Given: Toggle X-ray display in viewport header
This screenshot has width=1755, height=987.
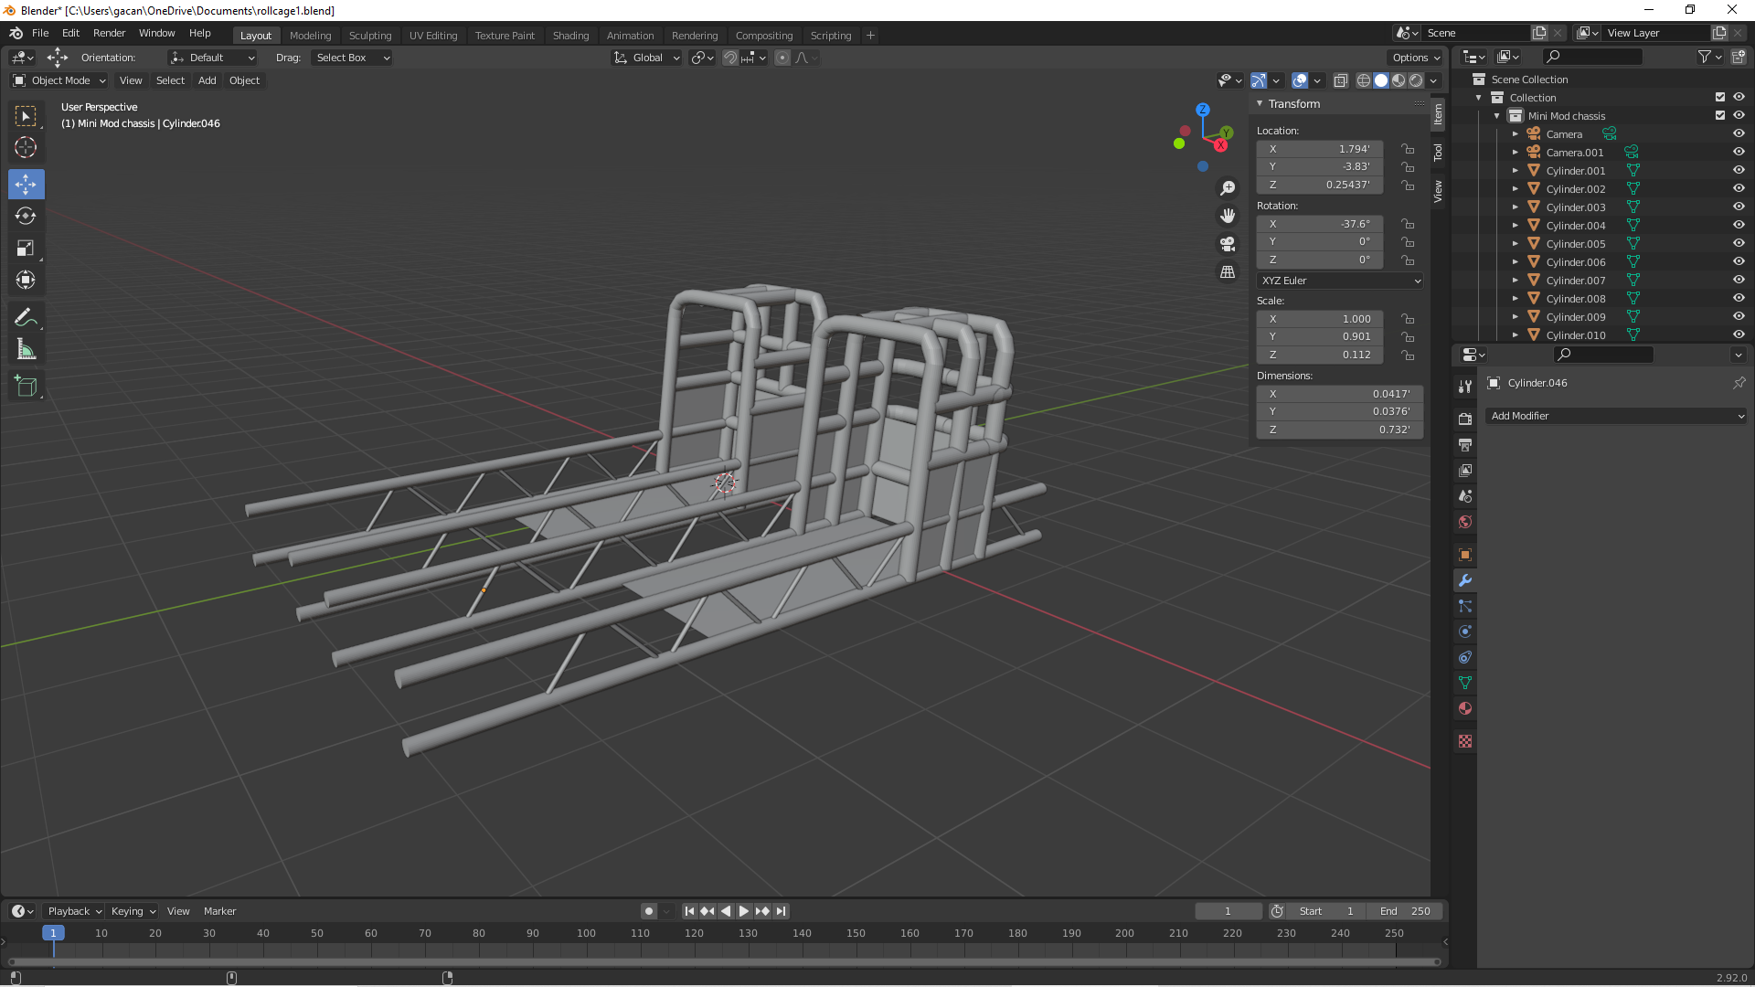Looking at the screenshot, I should coord(1340,81).
